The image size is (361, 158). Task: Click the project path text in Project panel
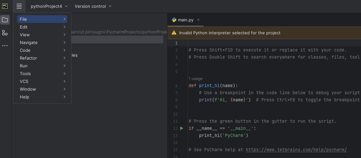pyautogui.click(x=119, y=32)
